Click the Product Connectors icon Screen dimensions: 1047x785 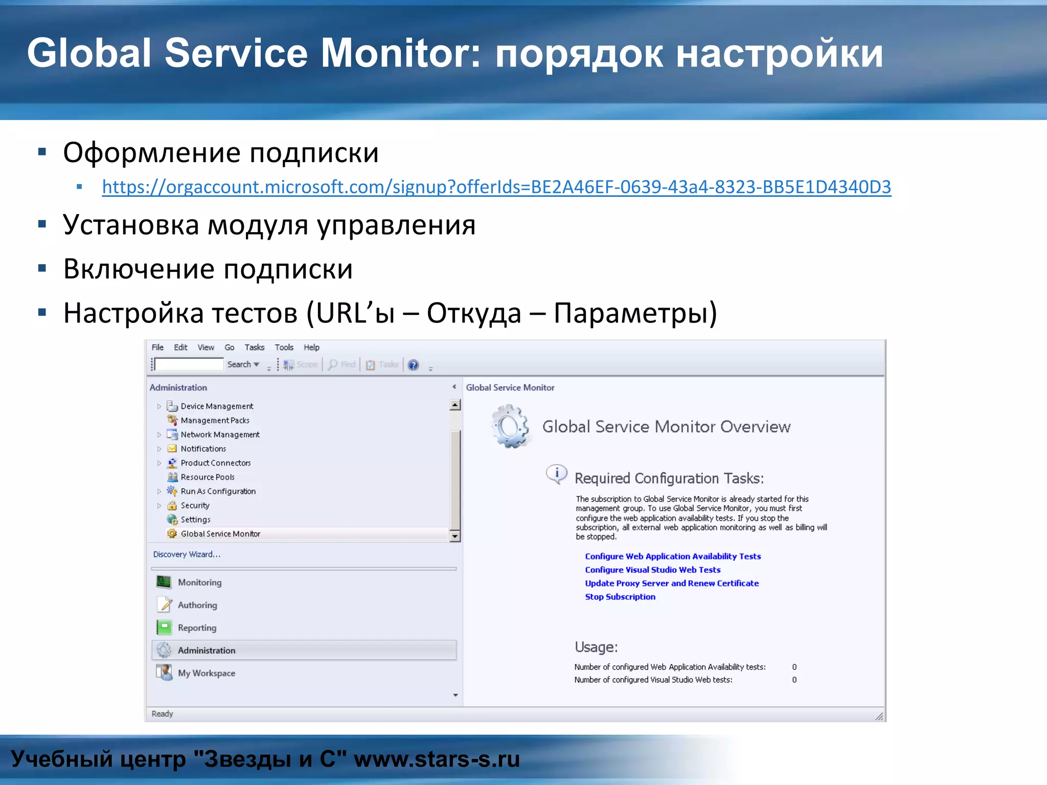(172, 463)
